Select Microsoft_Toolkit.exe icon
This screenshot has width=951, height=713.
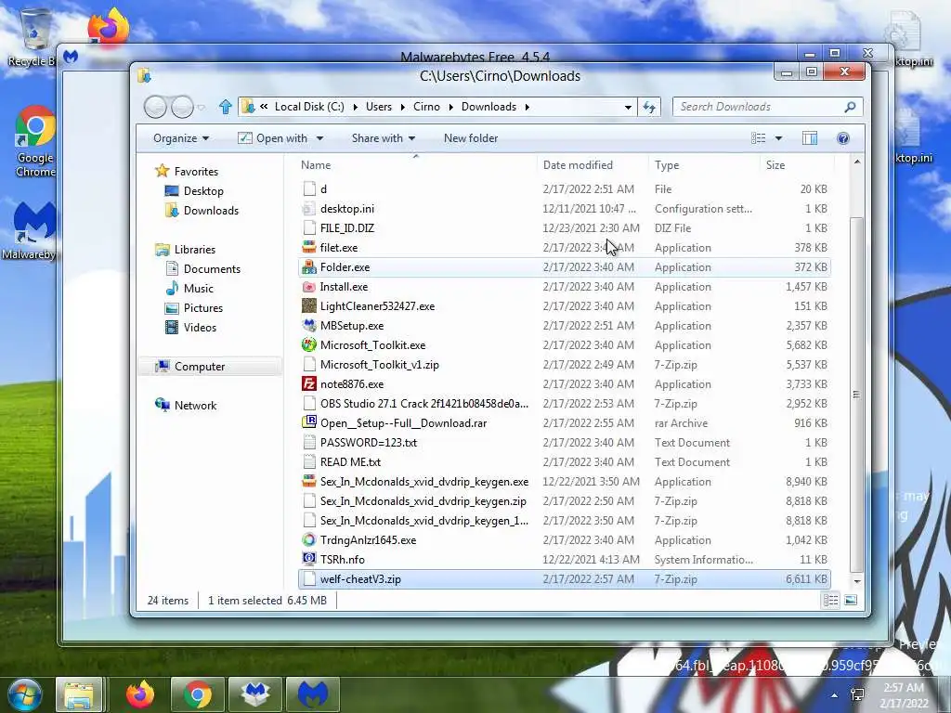click(309, 345)
